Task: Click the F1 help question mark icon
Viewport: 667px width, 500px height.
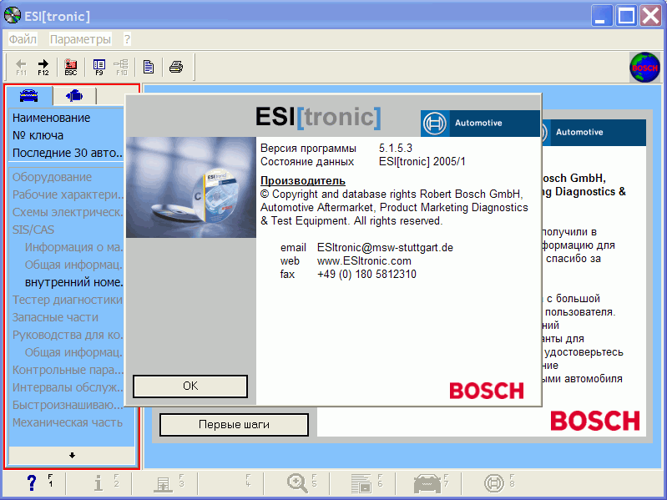Action: click(33, 482)
